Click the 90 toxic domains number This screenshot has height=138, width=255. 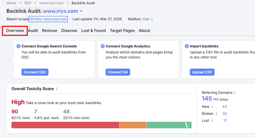coord(15,112)
